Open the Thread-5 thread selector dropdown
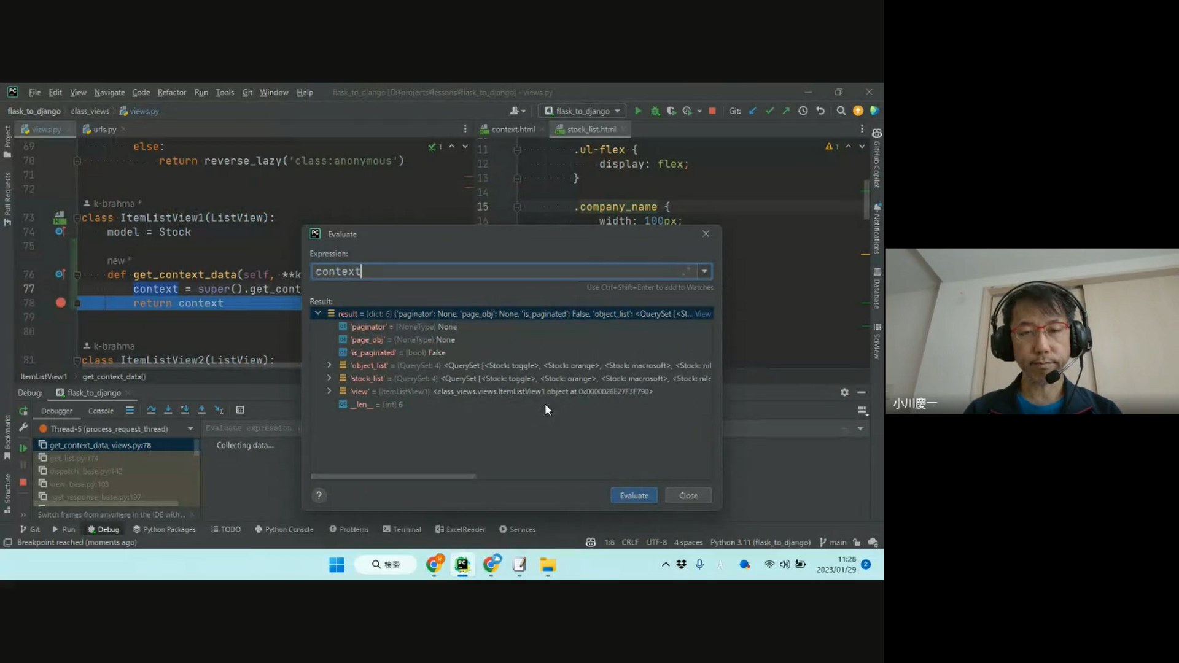Image resolution: width=1179 pixels, height=663 pixels. [190, 429]
